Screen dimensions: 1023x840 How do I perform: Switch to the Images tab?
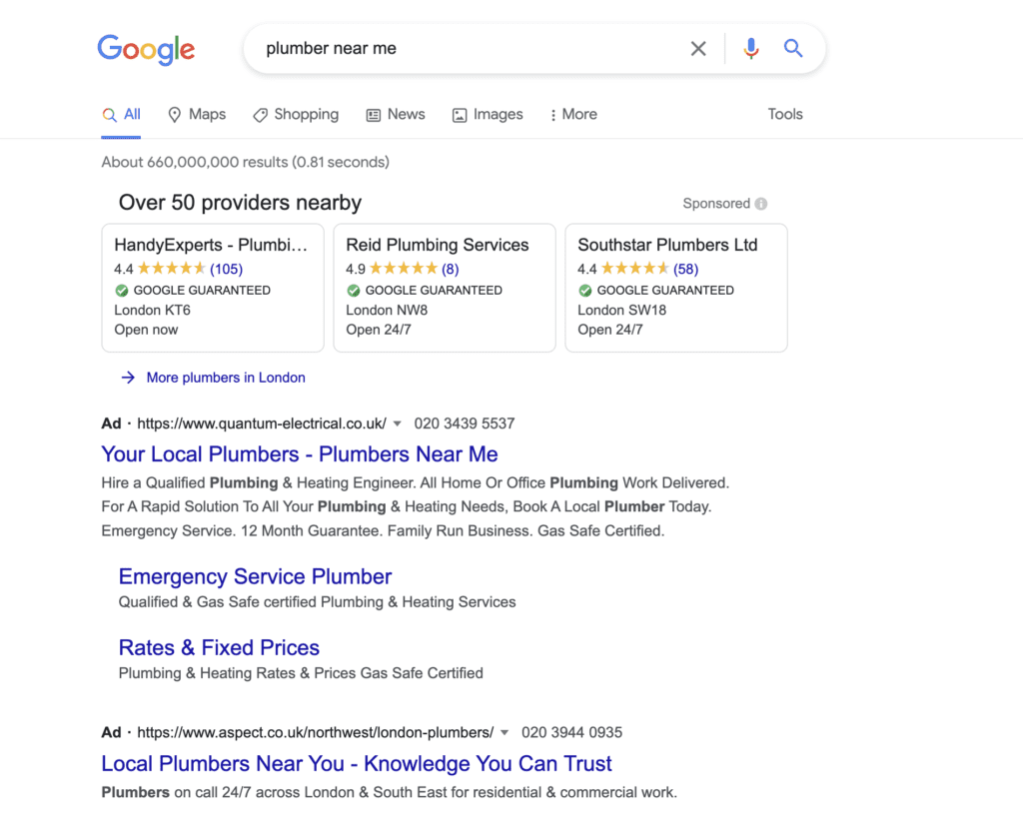(x=488, y=115)
